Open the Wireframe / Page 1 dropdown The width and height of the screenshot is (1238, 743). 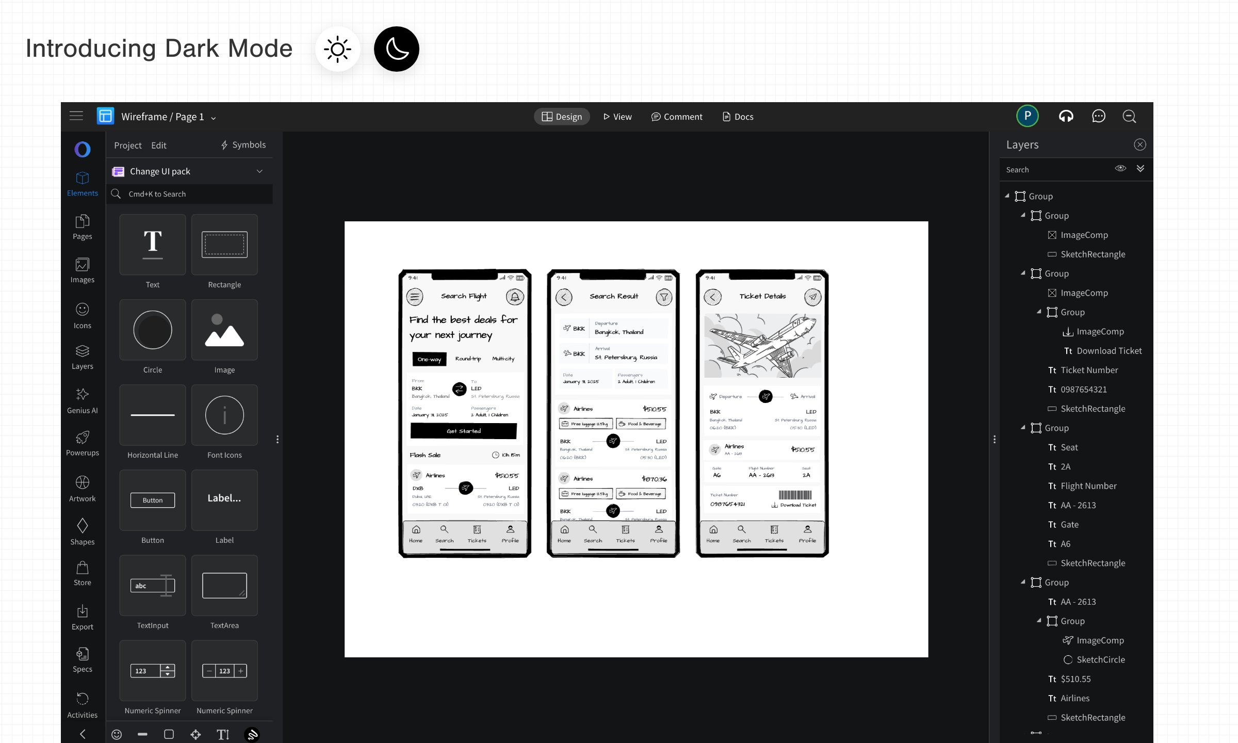pyautogui.click(x=213, y=118)
